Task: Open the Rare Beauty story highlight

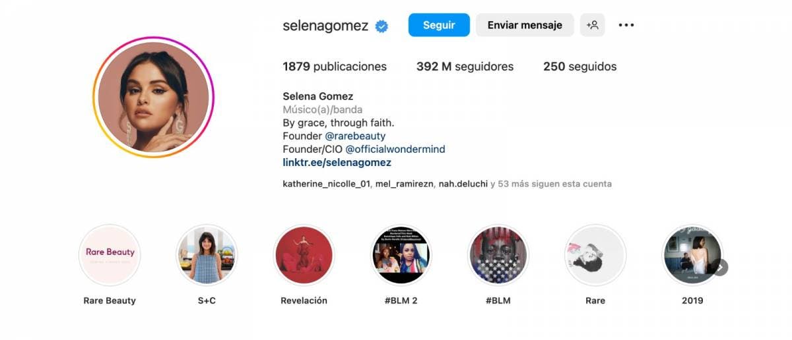Action: [110, 255]
